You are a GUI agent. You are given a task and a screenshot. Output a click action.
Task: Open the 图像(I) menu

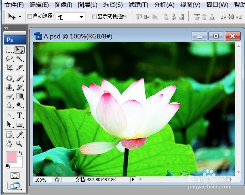click(x=63, y=5)
